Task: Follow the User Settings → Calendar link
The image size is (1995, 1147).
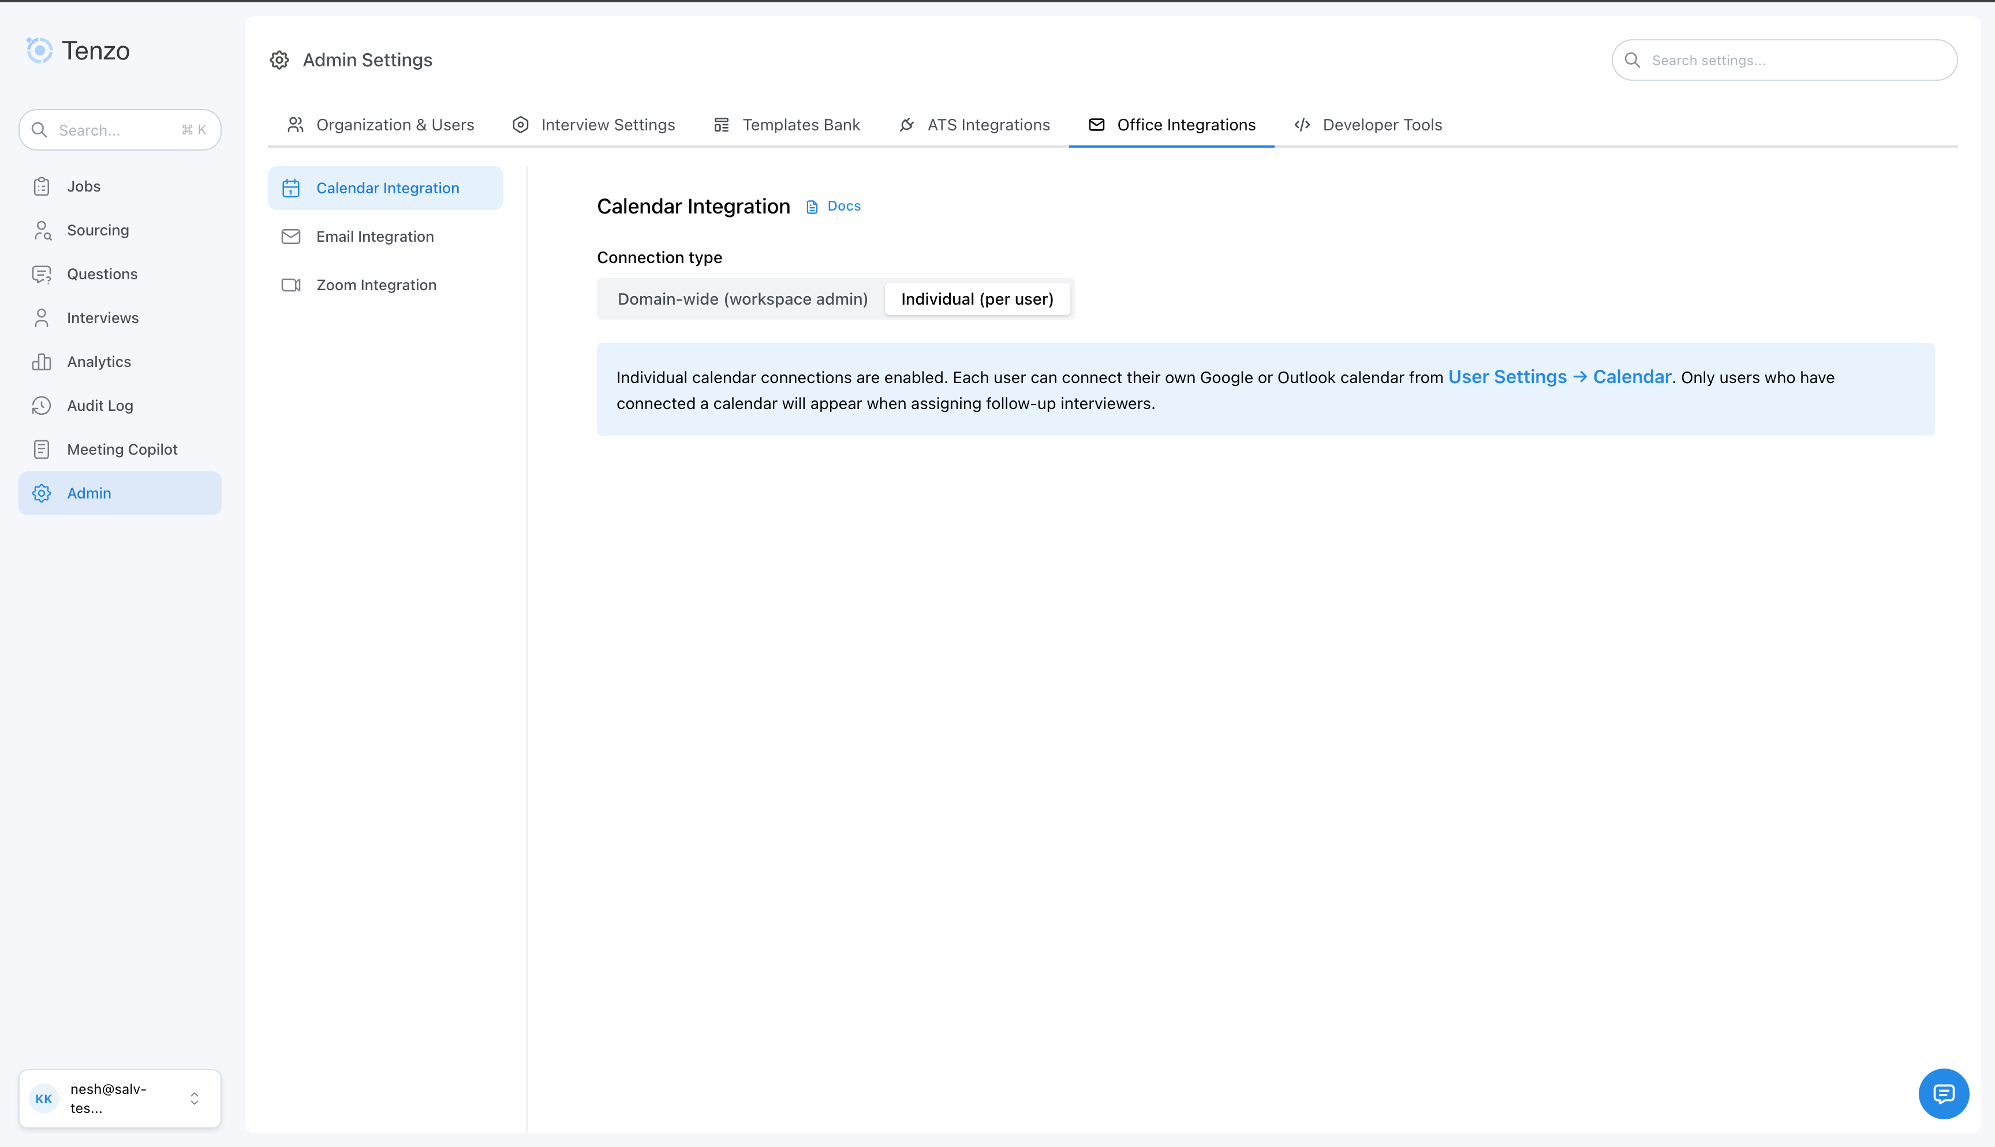Action: coord(1559,377)
